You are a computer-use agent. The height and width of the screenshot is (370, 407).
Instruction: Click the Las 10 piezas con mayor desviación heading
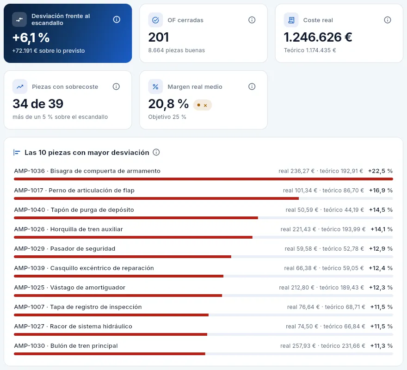tap(87, 153)
